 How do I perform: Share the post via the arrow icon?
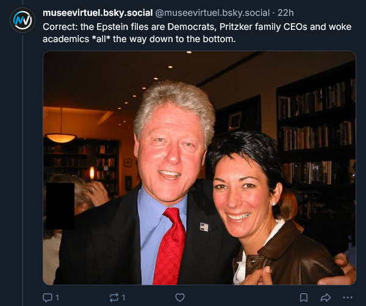pyautogui.click(x=325, y=297)
